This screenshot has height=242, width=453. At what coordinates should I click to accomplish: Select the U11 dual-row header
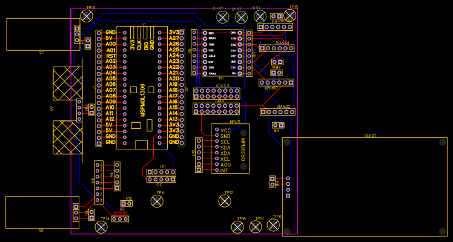point(161,175)
